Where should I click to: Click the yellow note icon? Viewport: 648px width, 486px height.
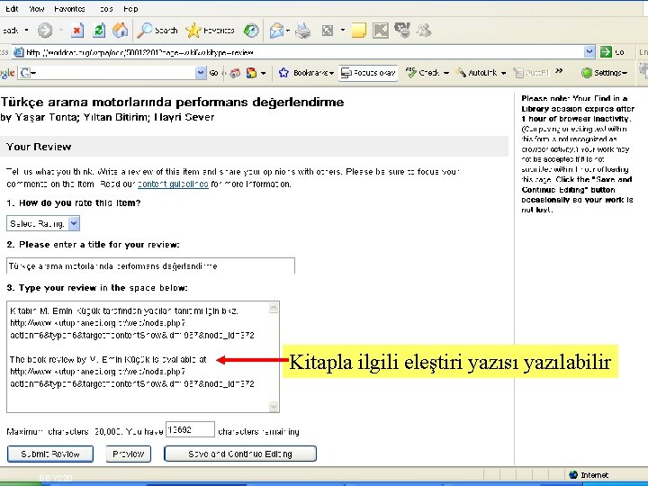click(359, 31)
